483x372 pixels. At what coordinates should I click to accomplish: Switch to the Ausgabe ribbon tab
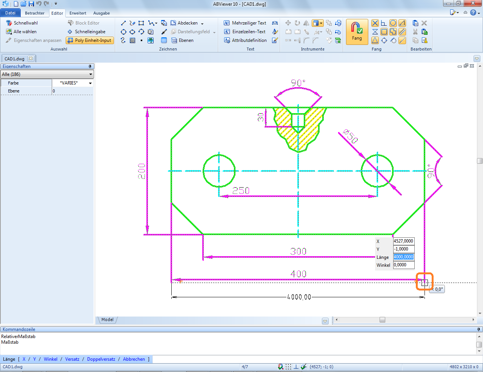101,13
